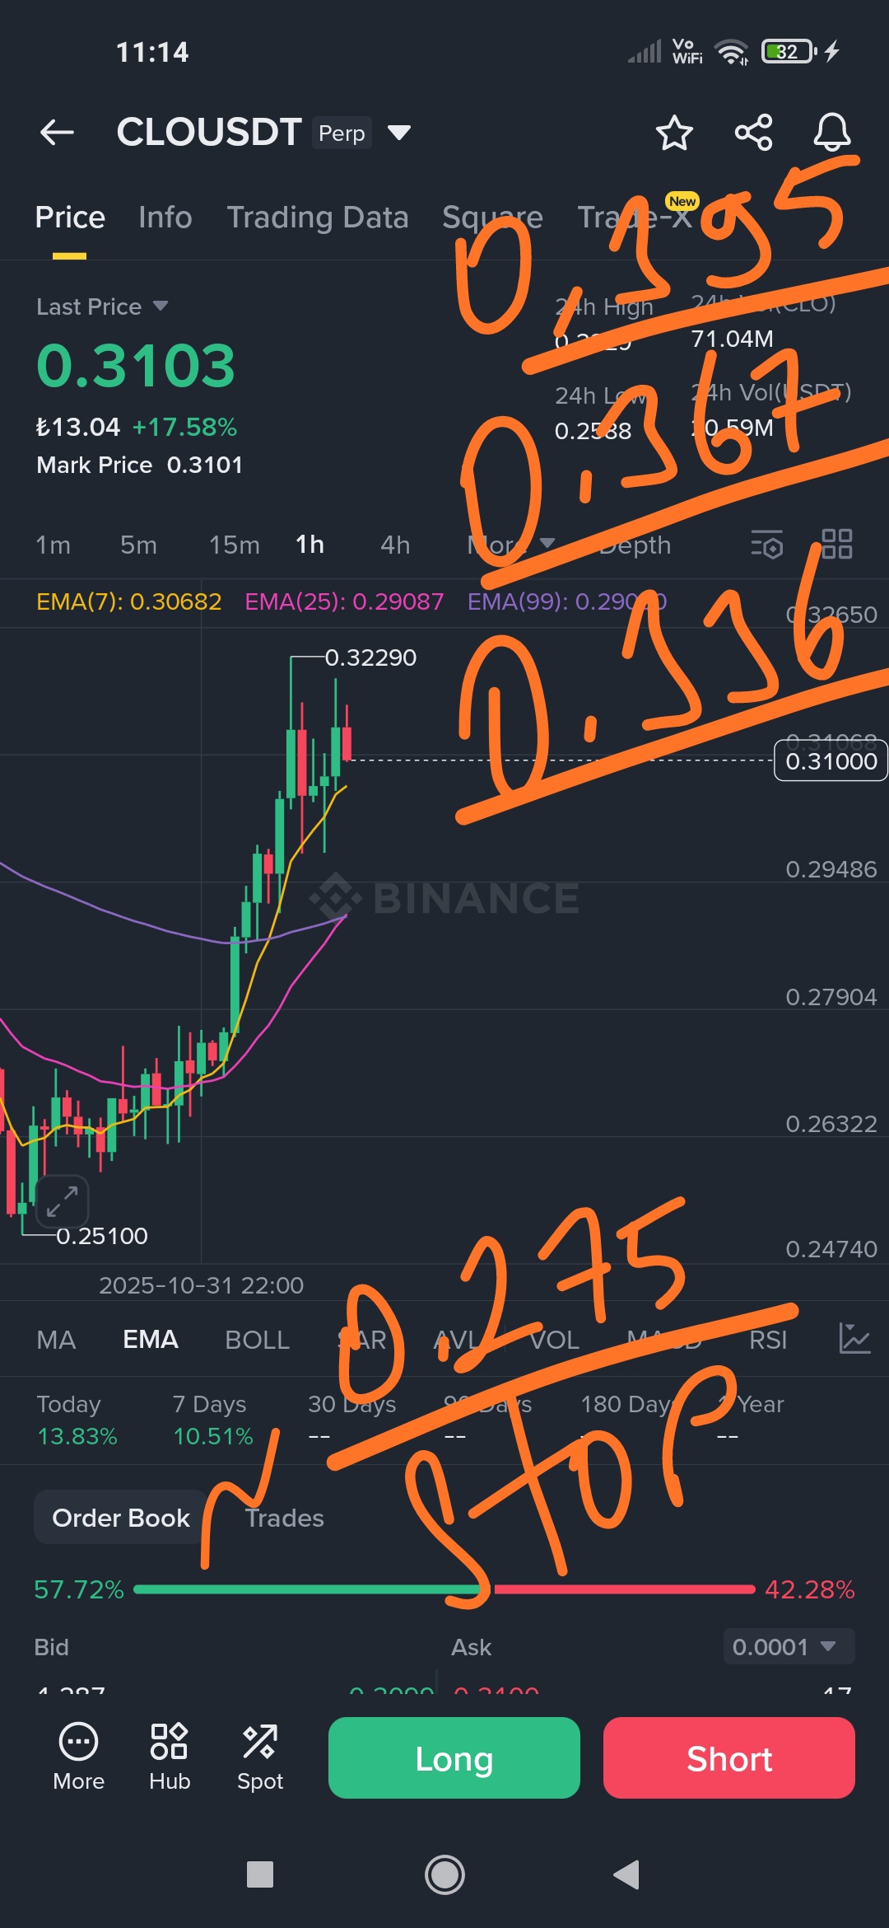Select the 4h timeframe
The image size is (889, 1928).
[395, 545]
